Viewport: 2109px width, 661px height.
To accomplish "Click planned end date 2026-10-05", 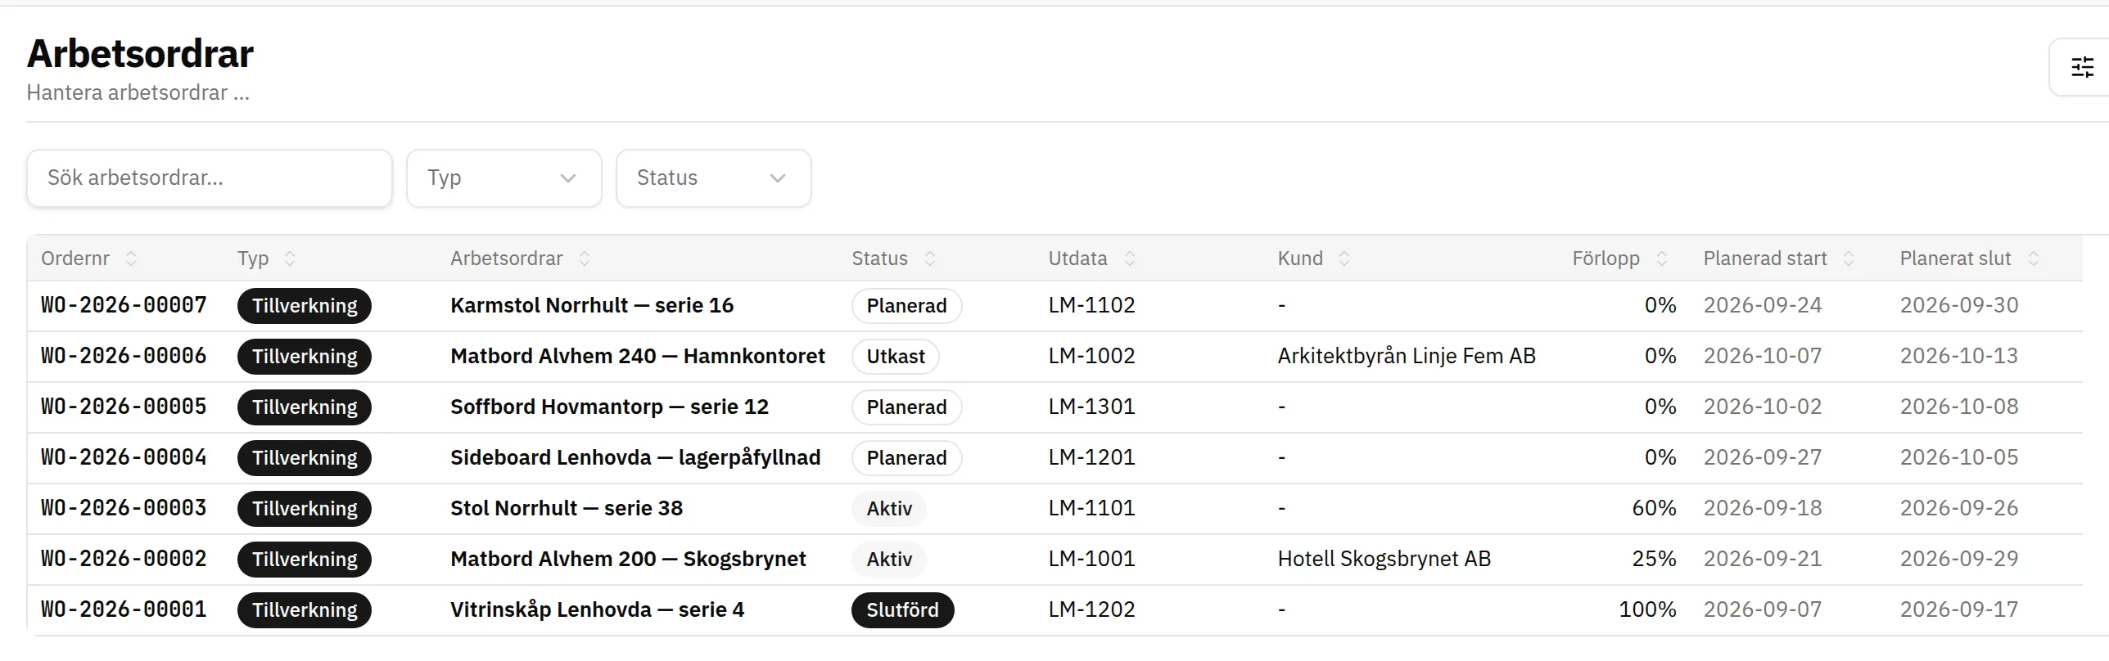I will point(1959,457).
